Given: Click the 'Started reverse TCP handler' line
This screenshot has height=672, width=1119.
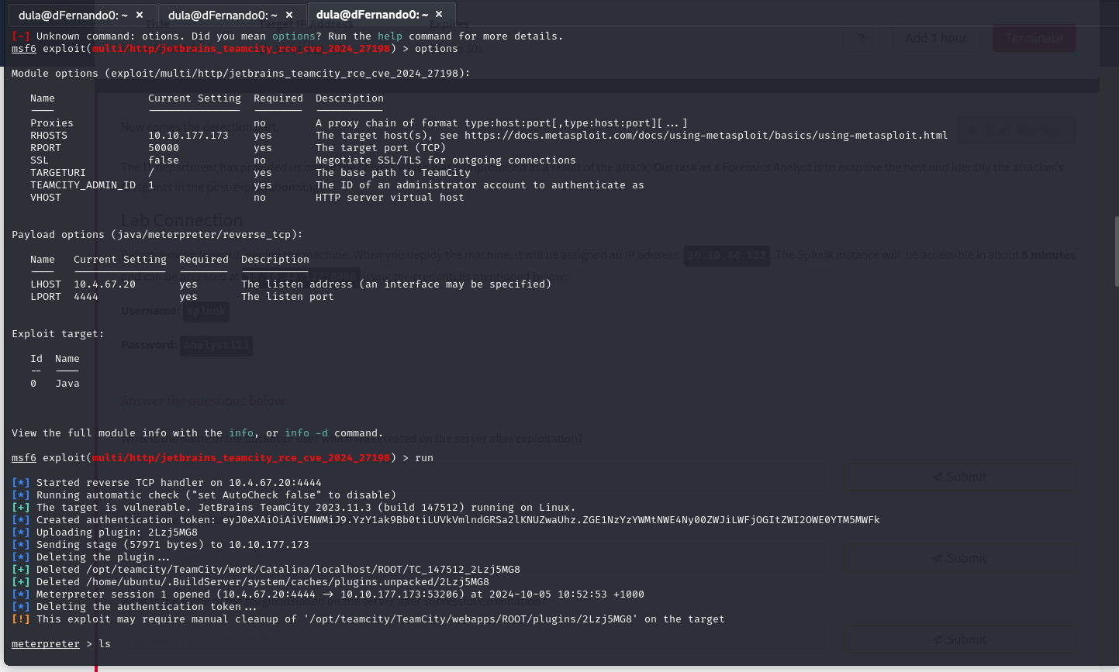Looking at the screenshot, I should [x=167, y=483].
